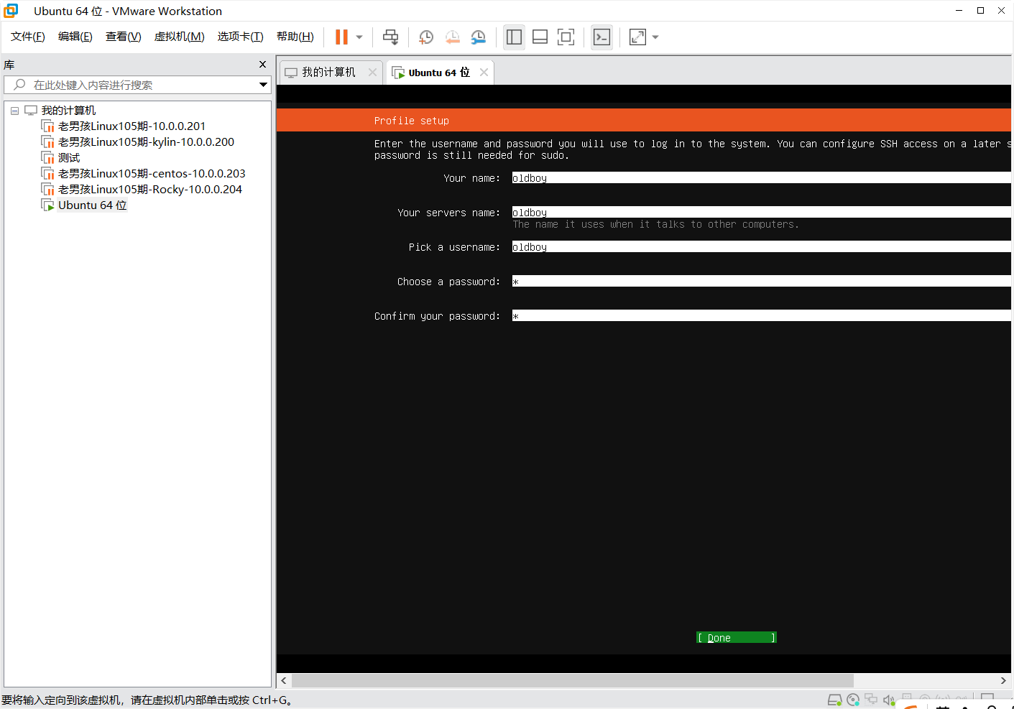The height and width of the screenshot is (709, 1014).
Task: Click the Your servers name field
Action: (761, 213)
